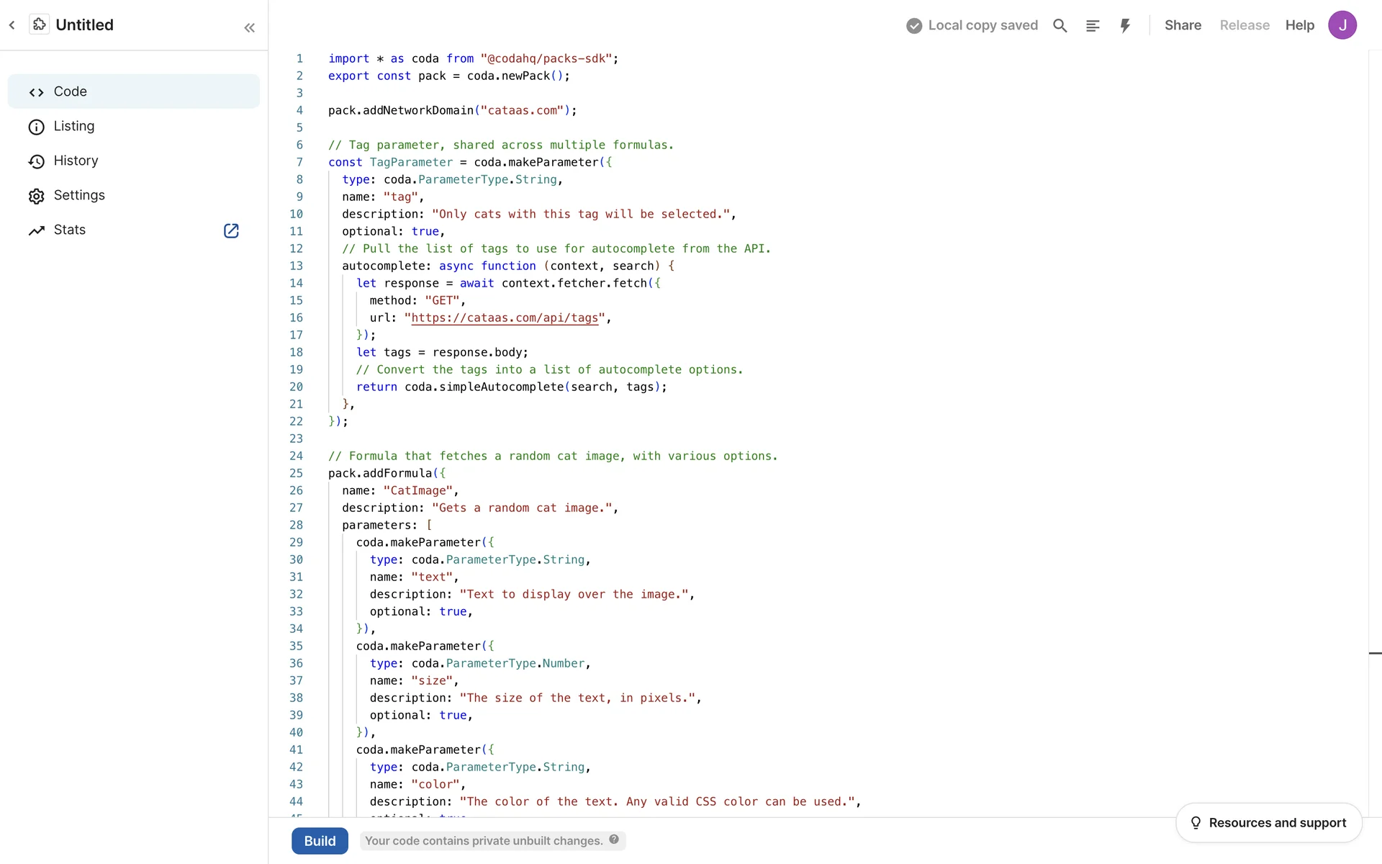Click the format code lines icon
Screen dimensions: 1382x864
1093,26
